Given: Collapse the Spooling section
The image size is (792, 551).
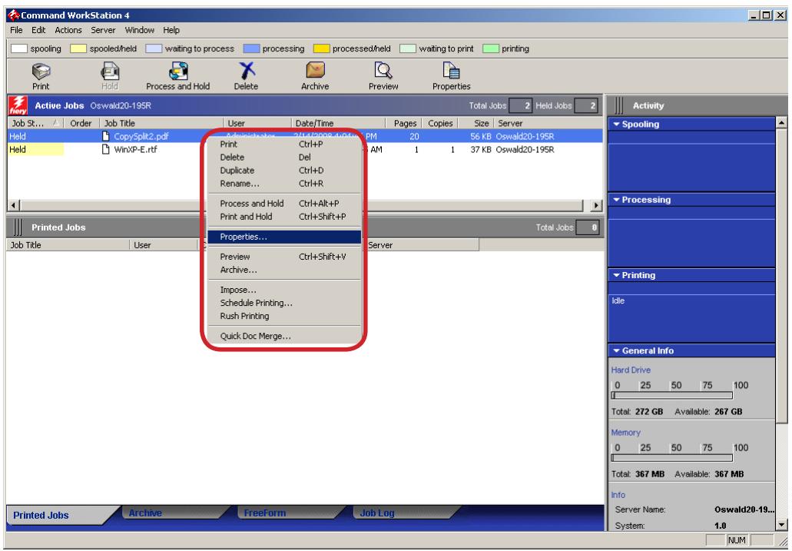Looking at the screenshot, I should click(616, 124).
